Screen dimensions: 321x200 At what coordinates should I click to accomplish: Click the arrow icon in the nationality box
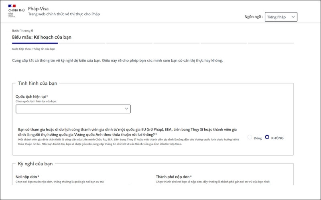click(127, 109)
